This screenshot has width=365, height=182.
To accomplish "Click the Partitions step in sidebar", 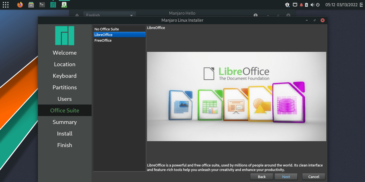I will [x=65, y=87].
